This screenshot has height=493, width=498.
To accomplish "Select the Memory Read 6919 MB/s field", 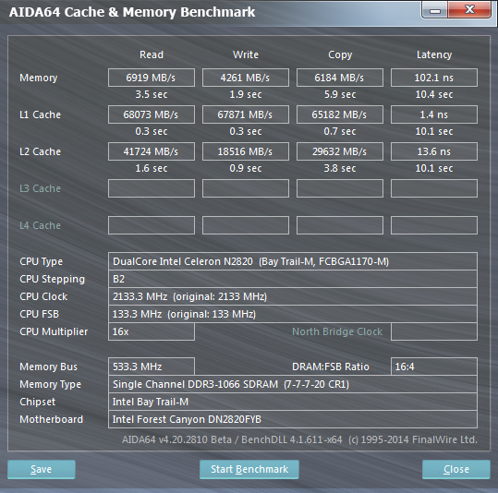I will click(152, 78).
